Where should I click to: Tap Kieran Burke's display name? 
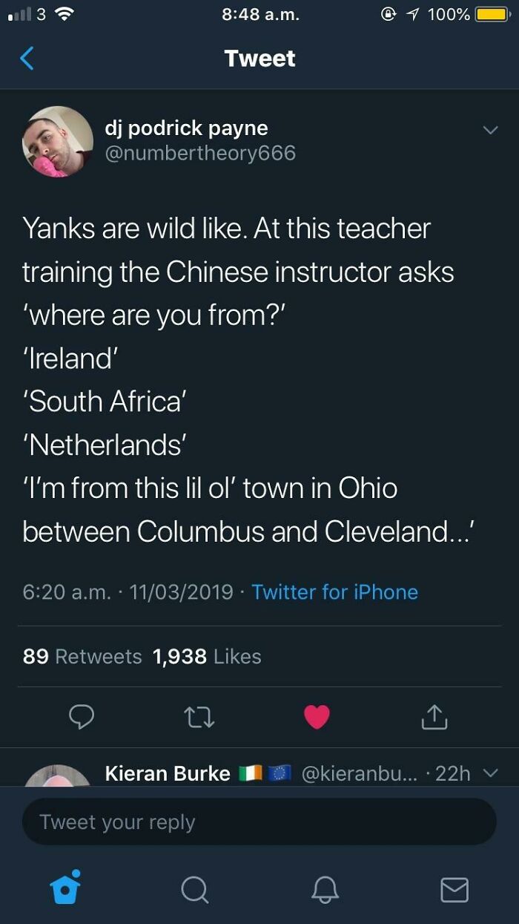pyautogui.click(x=166, y=773)
